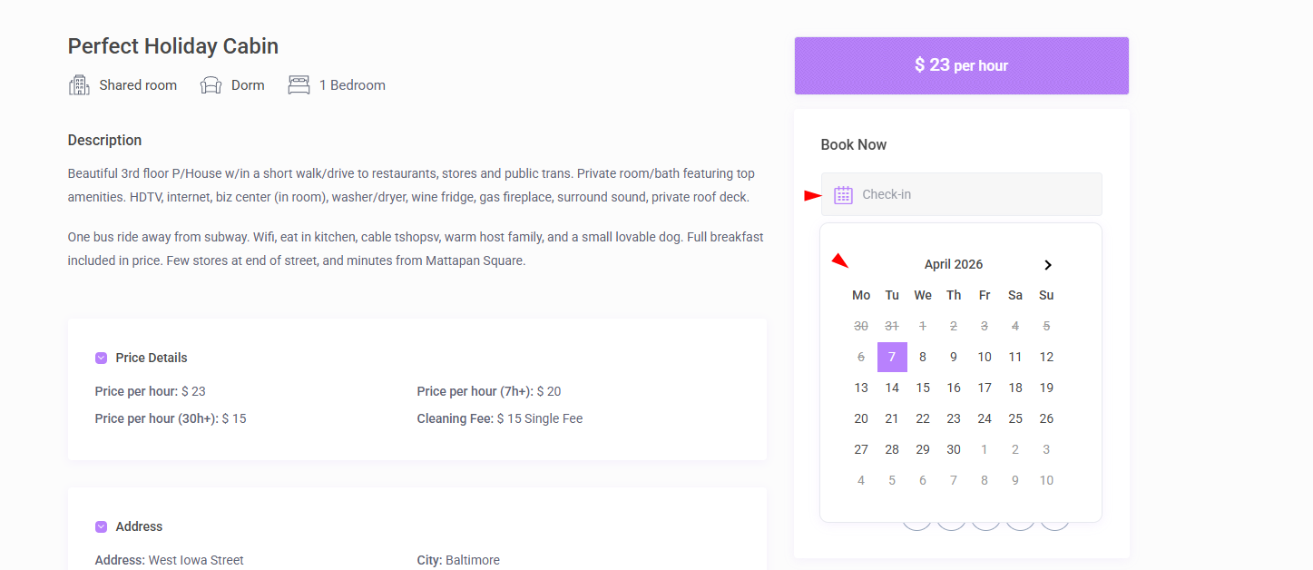This screenshot has width=1313, height=570.
Task: Collapse the Address section
Action: click(x=102, y=526)
